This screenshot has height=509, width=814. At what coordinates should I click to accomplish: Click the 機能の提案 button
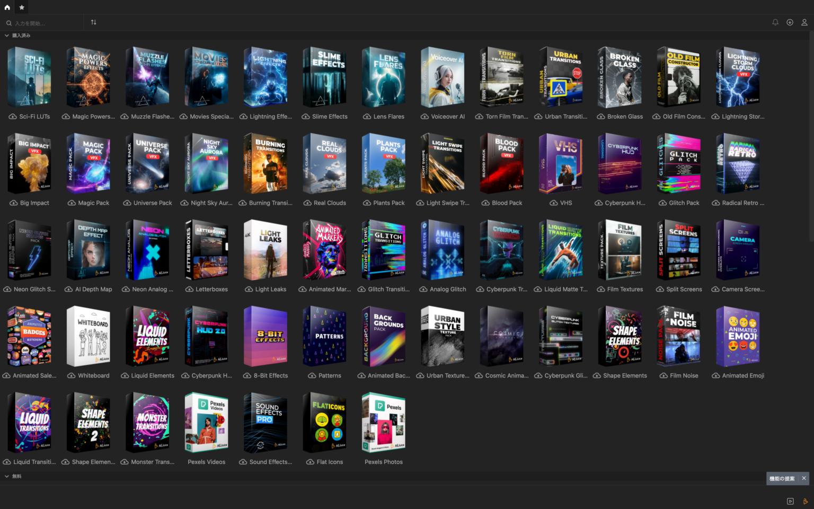pyautogui.click(x=782, y=478)
